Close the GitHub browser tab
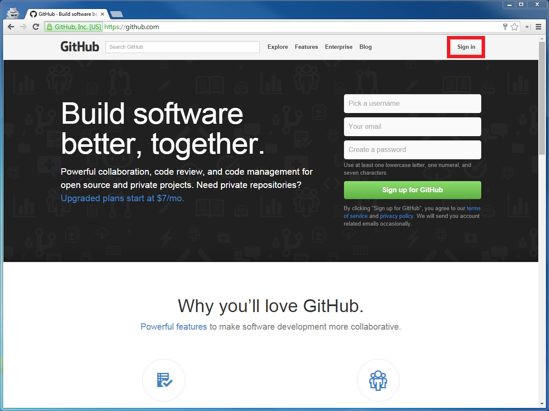549x411 pixels. (103, 14)
